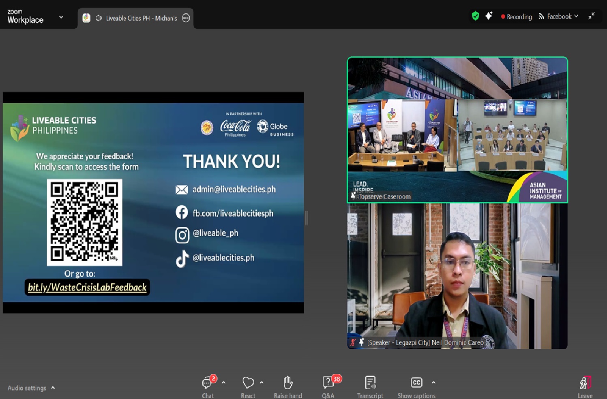Click the Instagram logo icon on slide

(182, 235)
